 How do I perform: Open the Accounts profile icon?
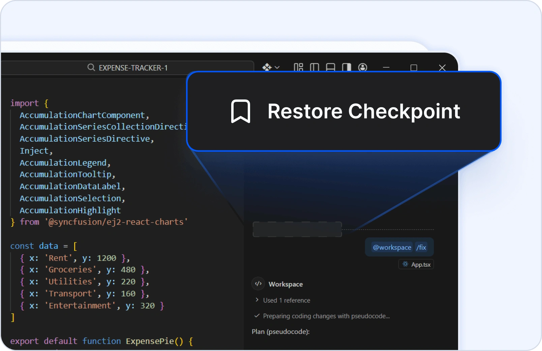pyautogui.click(x=363, y=67)
